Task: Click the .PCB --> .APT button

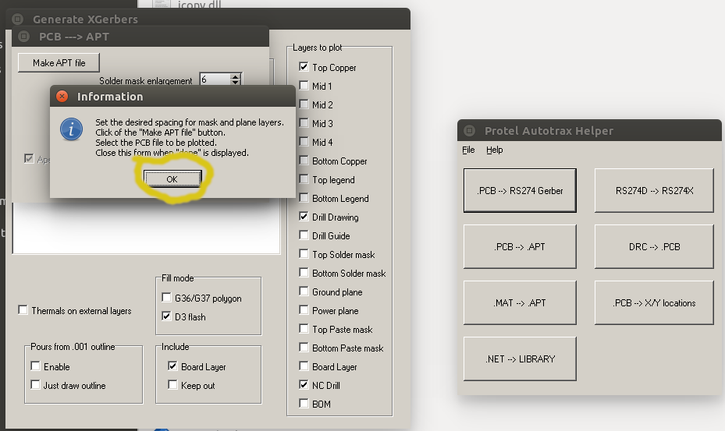Action: (x=520, y=247)
